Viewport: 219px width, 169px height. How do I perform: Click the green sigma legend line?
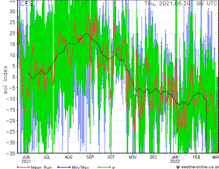tap(104, 167)
